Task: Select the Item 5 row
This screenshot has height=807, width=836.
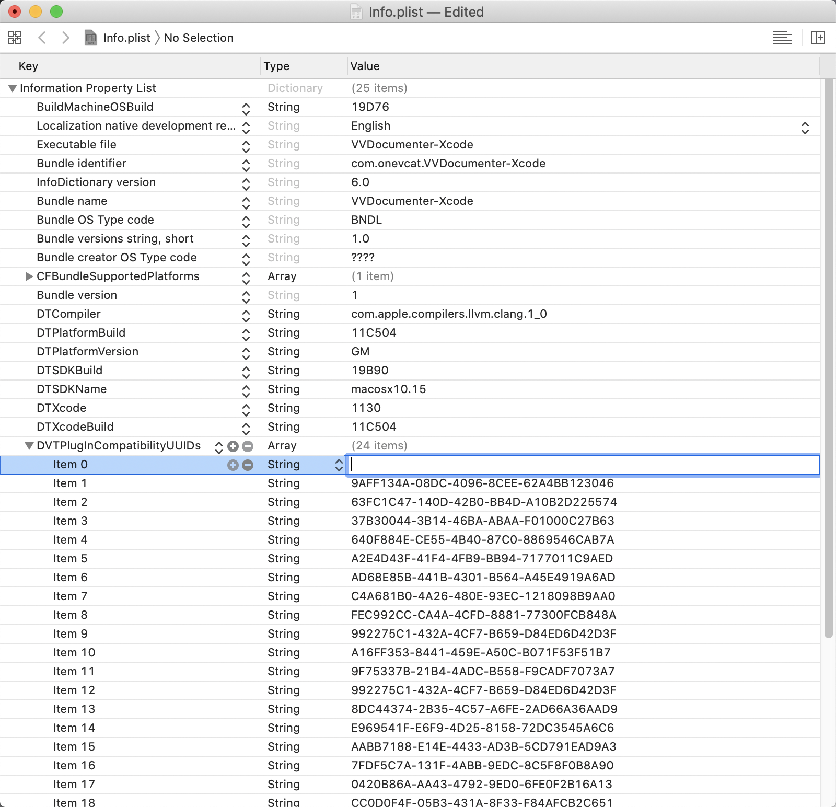Action: click(x=410, y=559)
